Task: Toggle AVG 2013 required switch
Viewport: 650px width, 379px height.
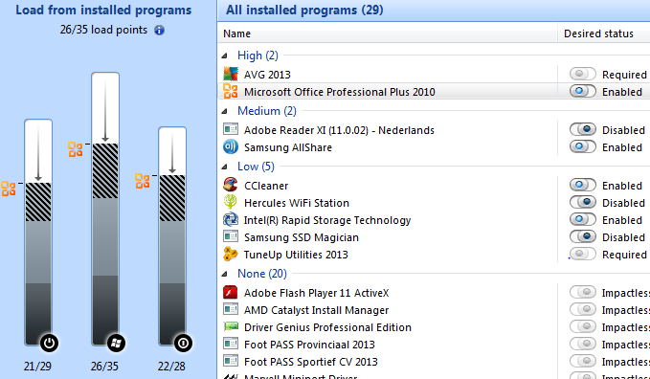Action: coord(582,75)
